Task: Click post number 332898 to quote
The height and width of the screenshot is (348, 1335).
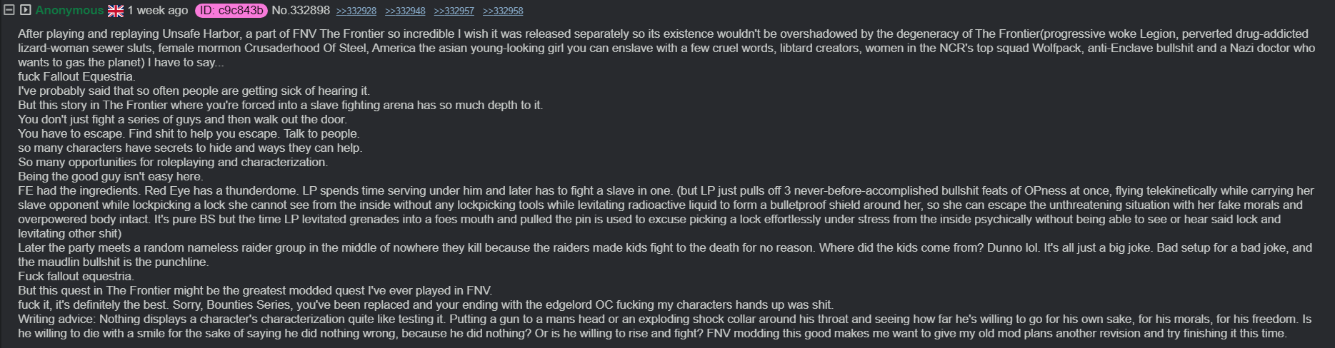Action: click(x=310, y=11)
